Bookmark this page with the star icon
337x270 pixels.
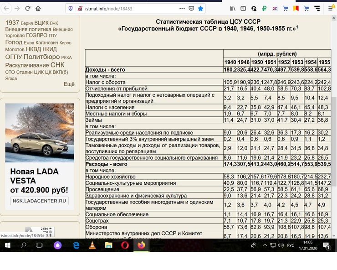[x=201, y=8]
